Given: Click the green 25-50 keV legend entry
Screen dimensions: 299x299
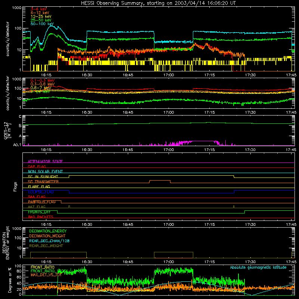Looking at the screenshot, I should (41, 20).
